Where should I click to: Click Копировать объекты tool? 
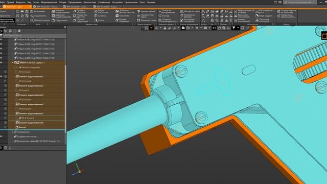[x=188, y=16]
